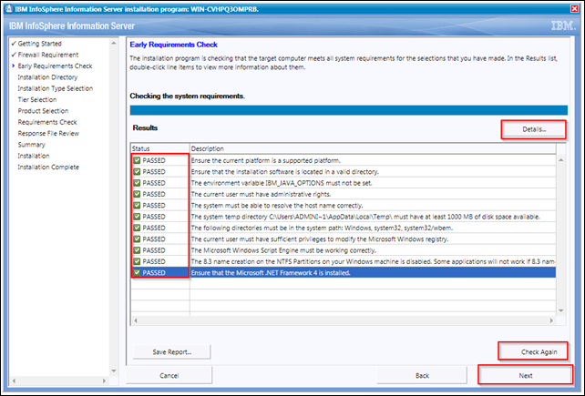The width and height of the screenshot is (585, 396).
Task: Click passed icon for system path row
Action: pos(137,228)
